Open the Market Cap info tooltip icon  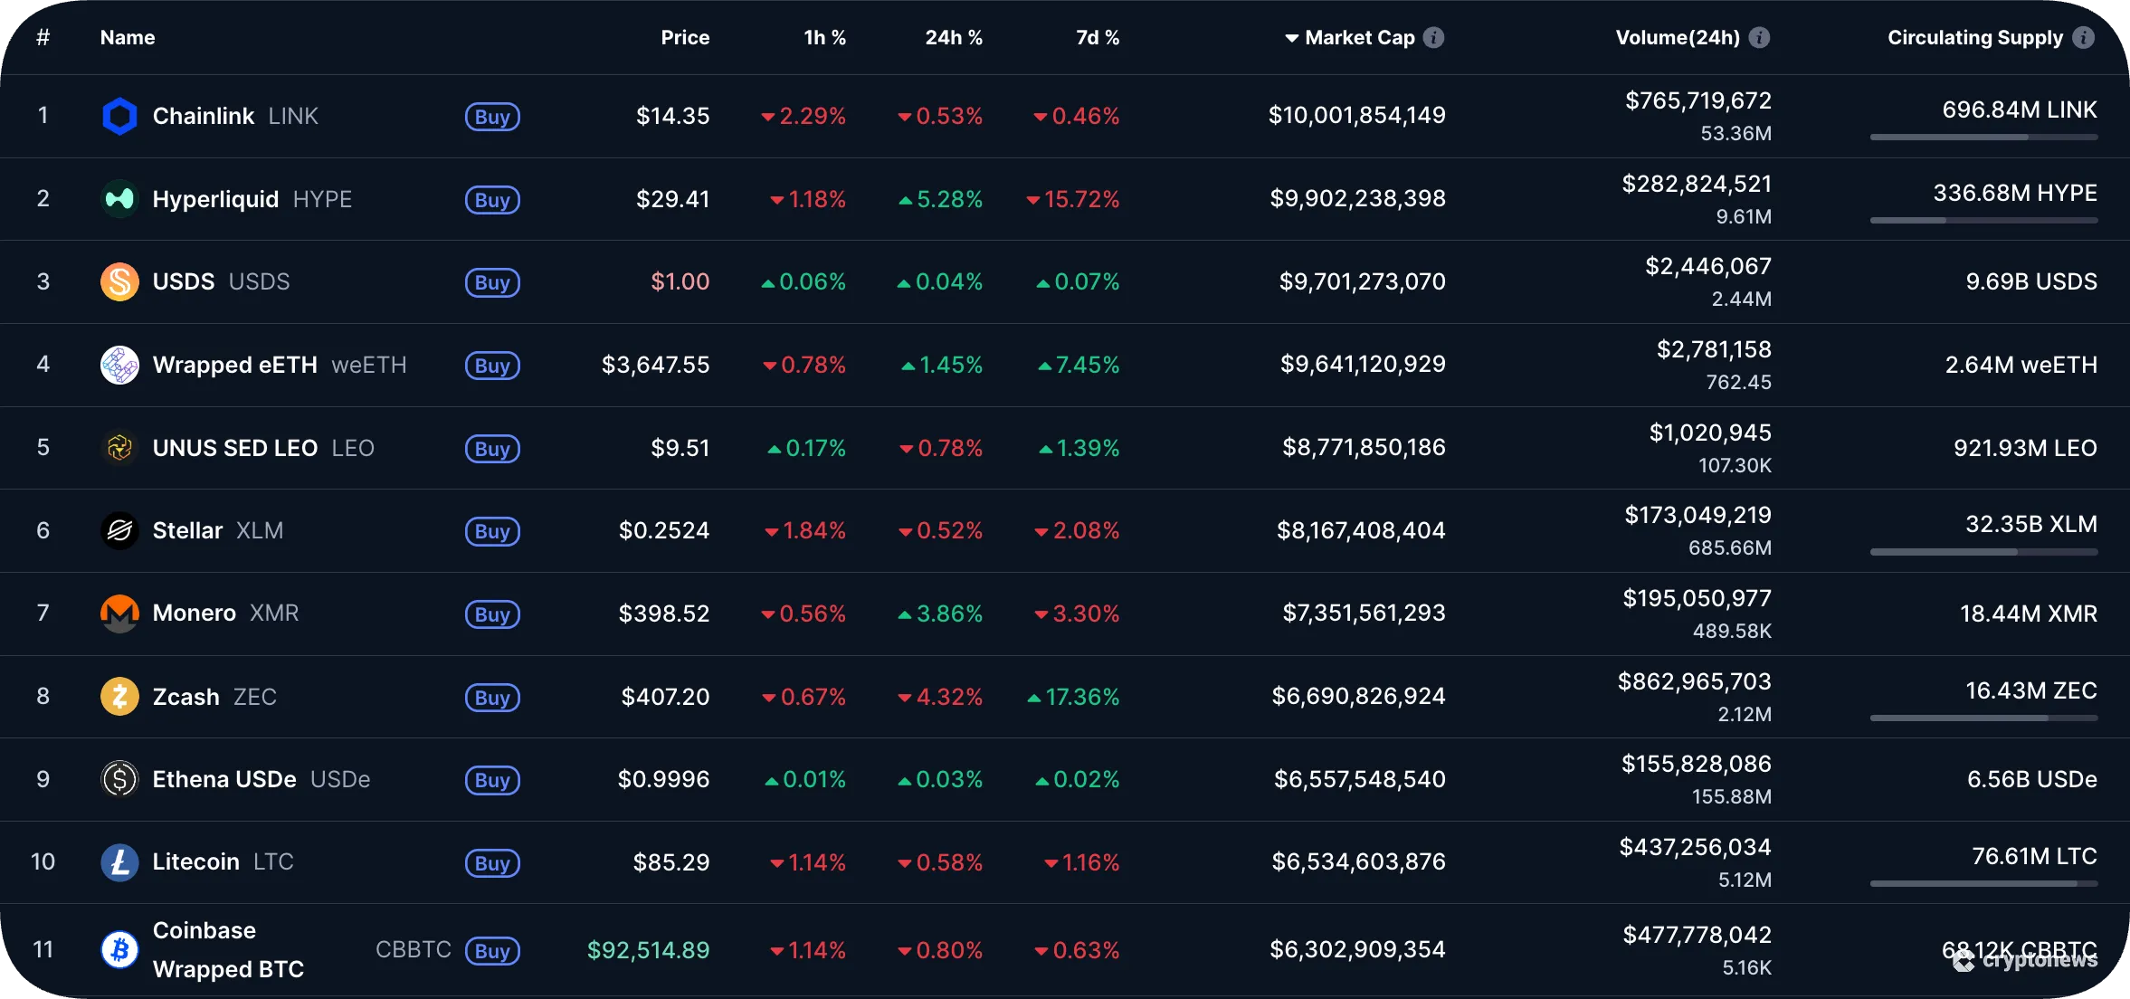(x=1434, y=37)
